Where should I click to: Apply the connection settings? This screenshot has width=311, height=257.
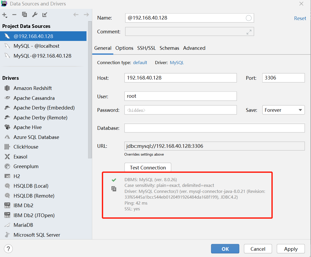pyautogui.click(x=291, y=249)
